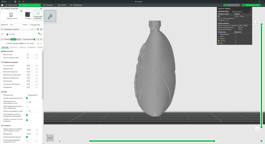Show Перемещения visibility checkbox
This screenshot has height=144, width=265.
[x=236, y=34]
